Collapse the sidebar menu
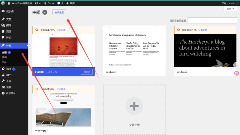The width and height of the screenshot is (240, 135). 14,93
